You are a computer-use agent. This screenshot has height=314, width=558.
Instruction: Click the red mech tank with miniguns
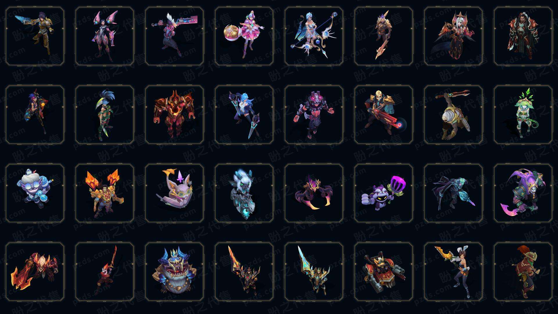384,272
